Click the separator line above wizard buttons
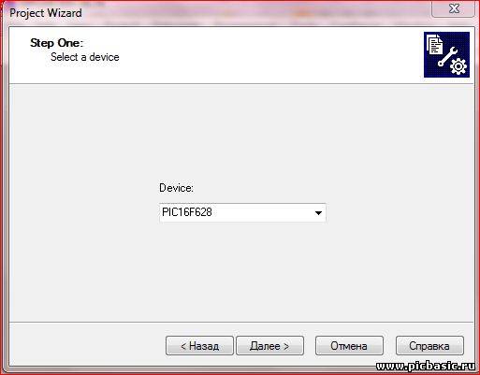The height and width of the screenshot is (375, 480). 241,322
